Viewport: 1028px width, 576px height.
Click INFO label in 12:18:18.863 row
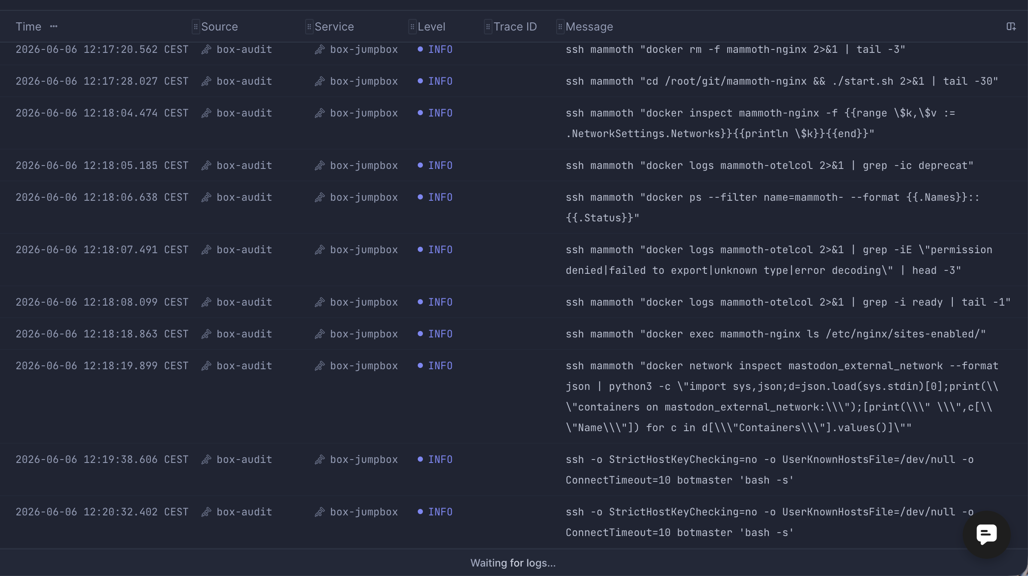coord(440,334)
